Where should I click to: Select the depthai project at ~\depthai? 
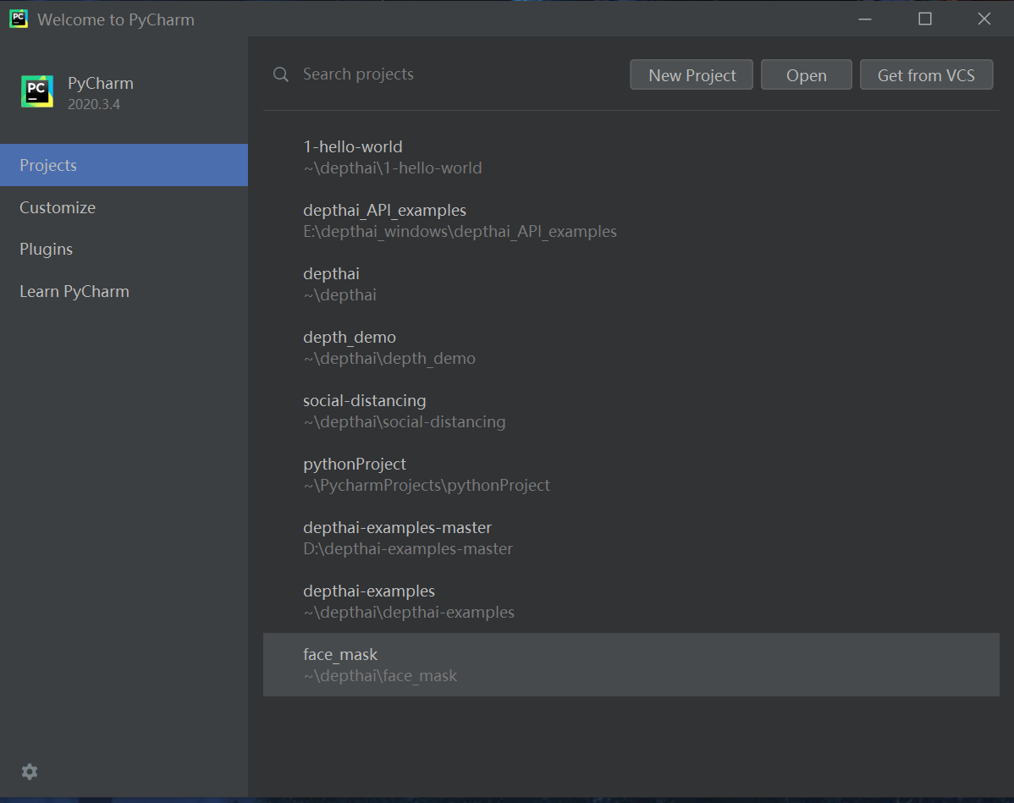(x=631, y=283)
